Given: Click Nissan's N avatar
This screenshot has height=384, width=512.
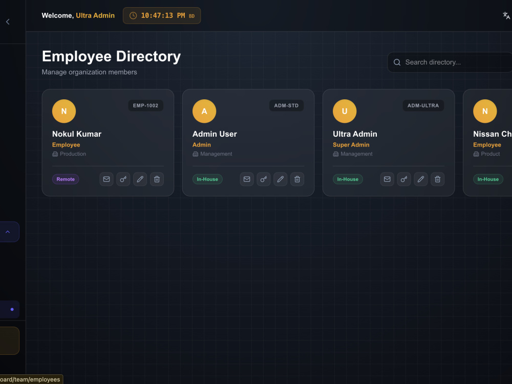Looking at the screenshot, I should click(485, 111).
